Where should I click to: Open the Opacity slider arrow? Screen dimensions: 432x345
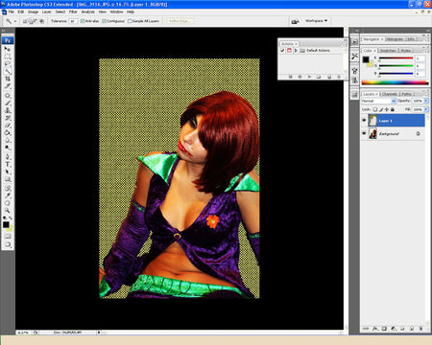(x=426, y=101)
